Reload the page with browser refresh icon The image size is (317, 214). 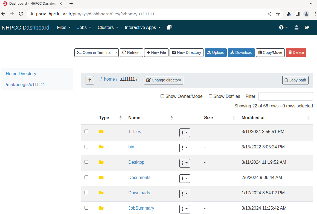tap(21, 14)
